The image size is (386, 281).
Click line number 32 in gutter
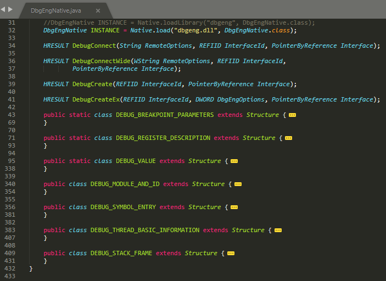pyautogui.click(x=12, y=30)
